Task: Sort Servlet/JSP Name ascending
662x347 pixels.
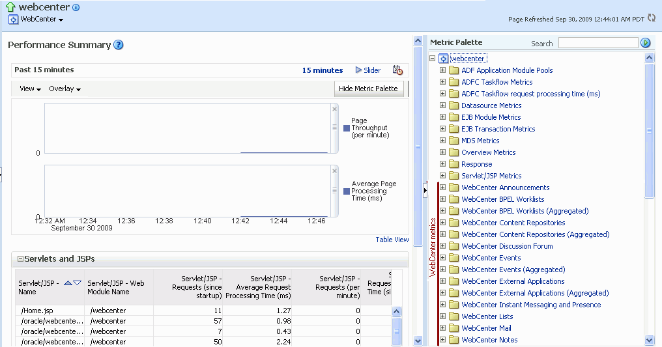Action: coord(68,283)
